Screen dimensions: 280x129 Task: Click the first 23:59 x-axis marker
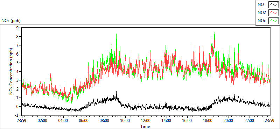(x=22, y=120)
